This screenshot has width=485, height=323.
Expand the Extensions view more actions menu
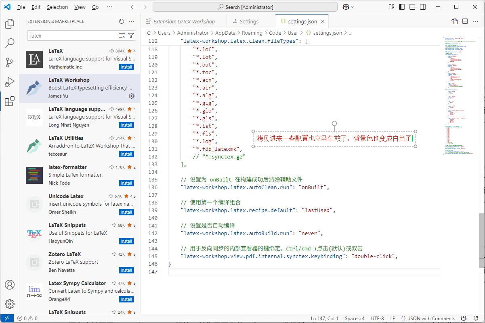[x=131, y=21]
